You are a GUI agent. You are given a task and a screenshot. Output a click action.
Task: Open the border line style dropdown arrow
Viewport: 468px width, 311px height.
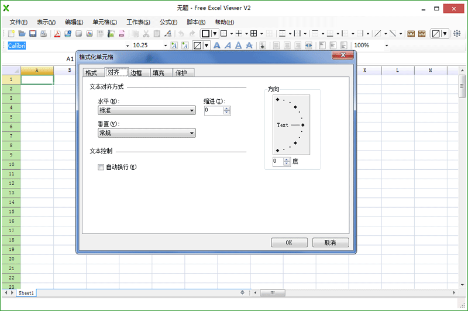[x=215, y=34]
